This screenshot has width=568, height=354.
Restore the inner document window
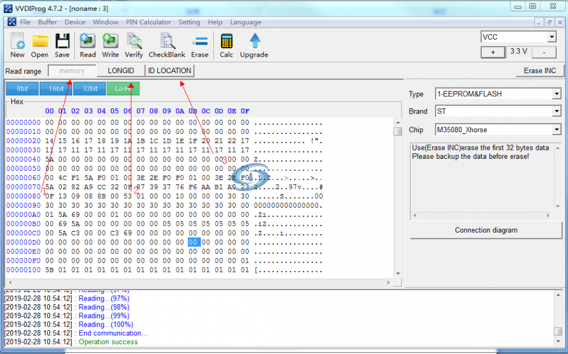(549, 22)
